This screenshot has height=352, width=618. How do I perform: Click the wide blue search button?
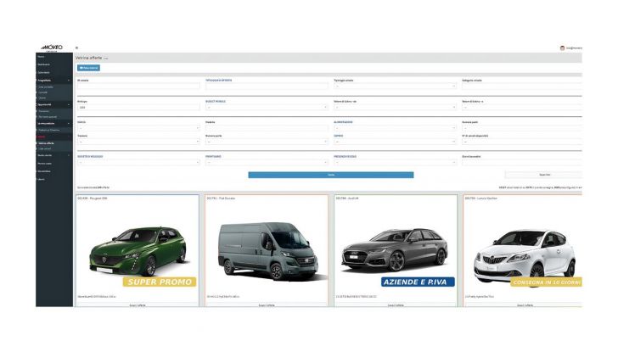pyautogui.click(x=331, y=175)
